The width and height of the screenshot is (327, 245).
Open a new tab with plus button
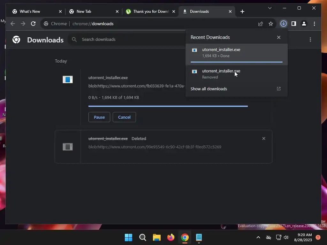(242, 11)
